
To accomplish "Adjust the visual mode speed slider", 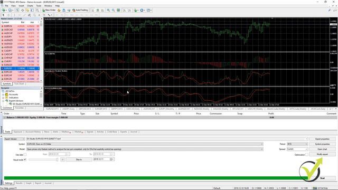I will [x=43, y=159].
